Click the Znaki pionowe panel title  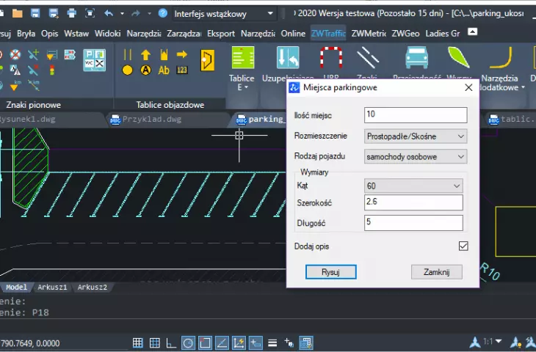[x=34, y=105]
